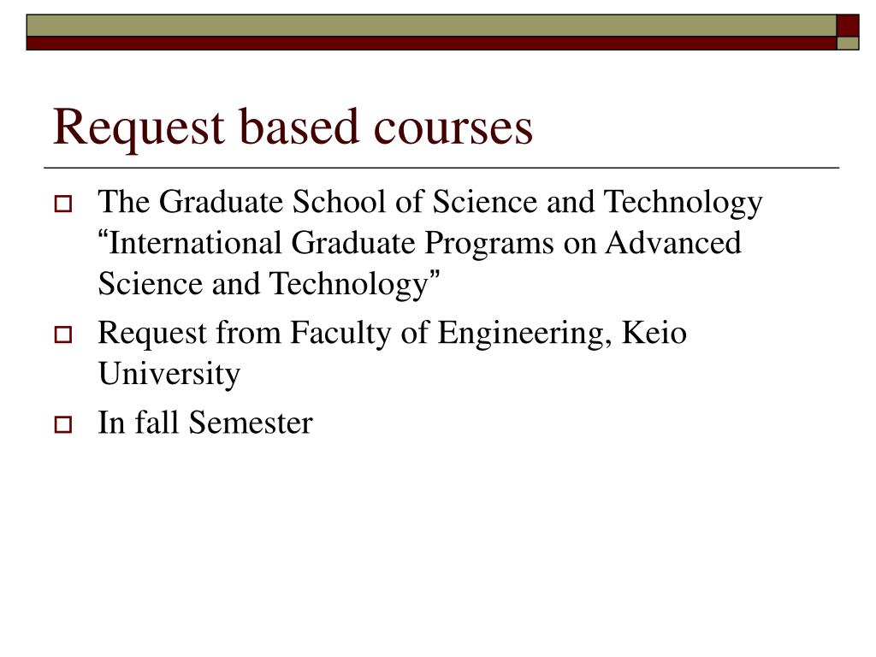Click the olive green header band

pos(431,26)
